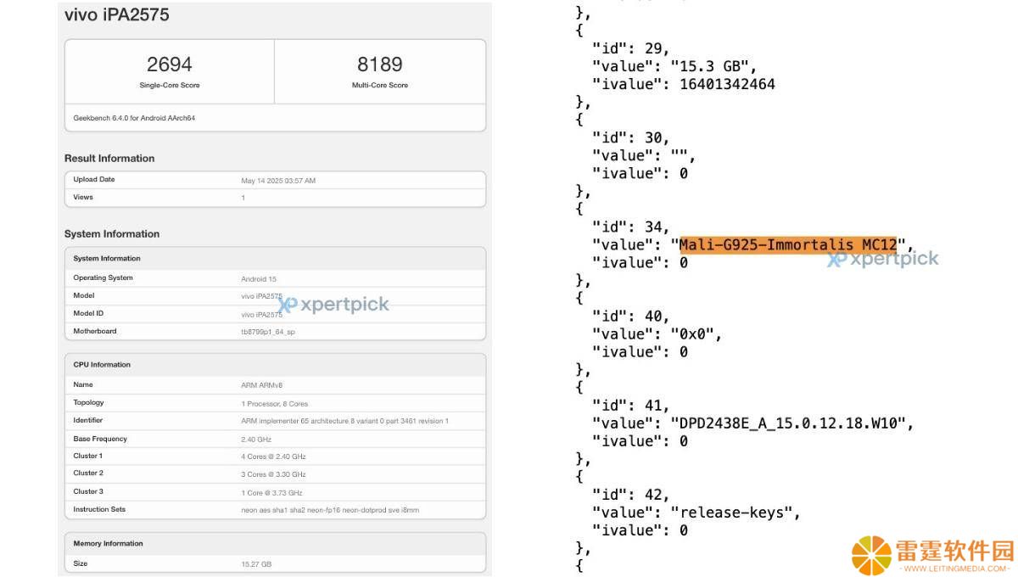Select the Base Frequency value "2.40 GHz"
The width and height of the screenshot is (1018, 577).
pyautogui.click(x=256, y=440)
